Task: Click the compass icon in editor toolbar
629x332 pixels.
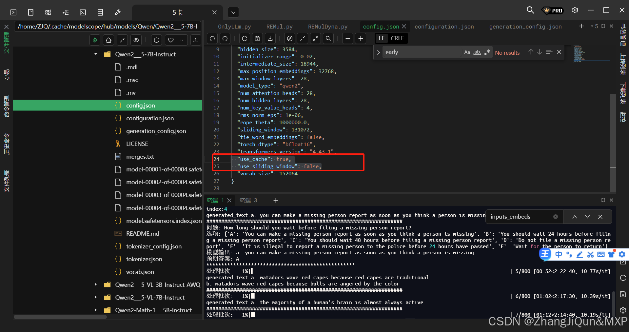Action: point(290,38)
